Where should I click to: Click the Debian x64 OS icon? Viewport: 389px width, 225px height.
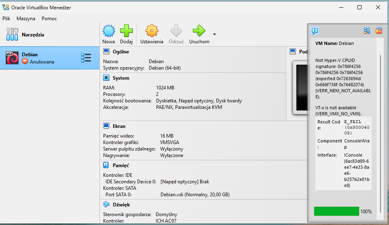coord(12,58)
